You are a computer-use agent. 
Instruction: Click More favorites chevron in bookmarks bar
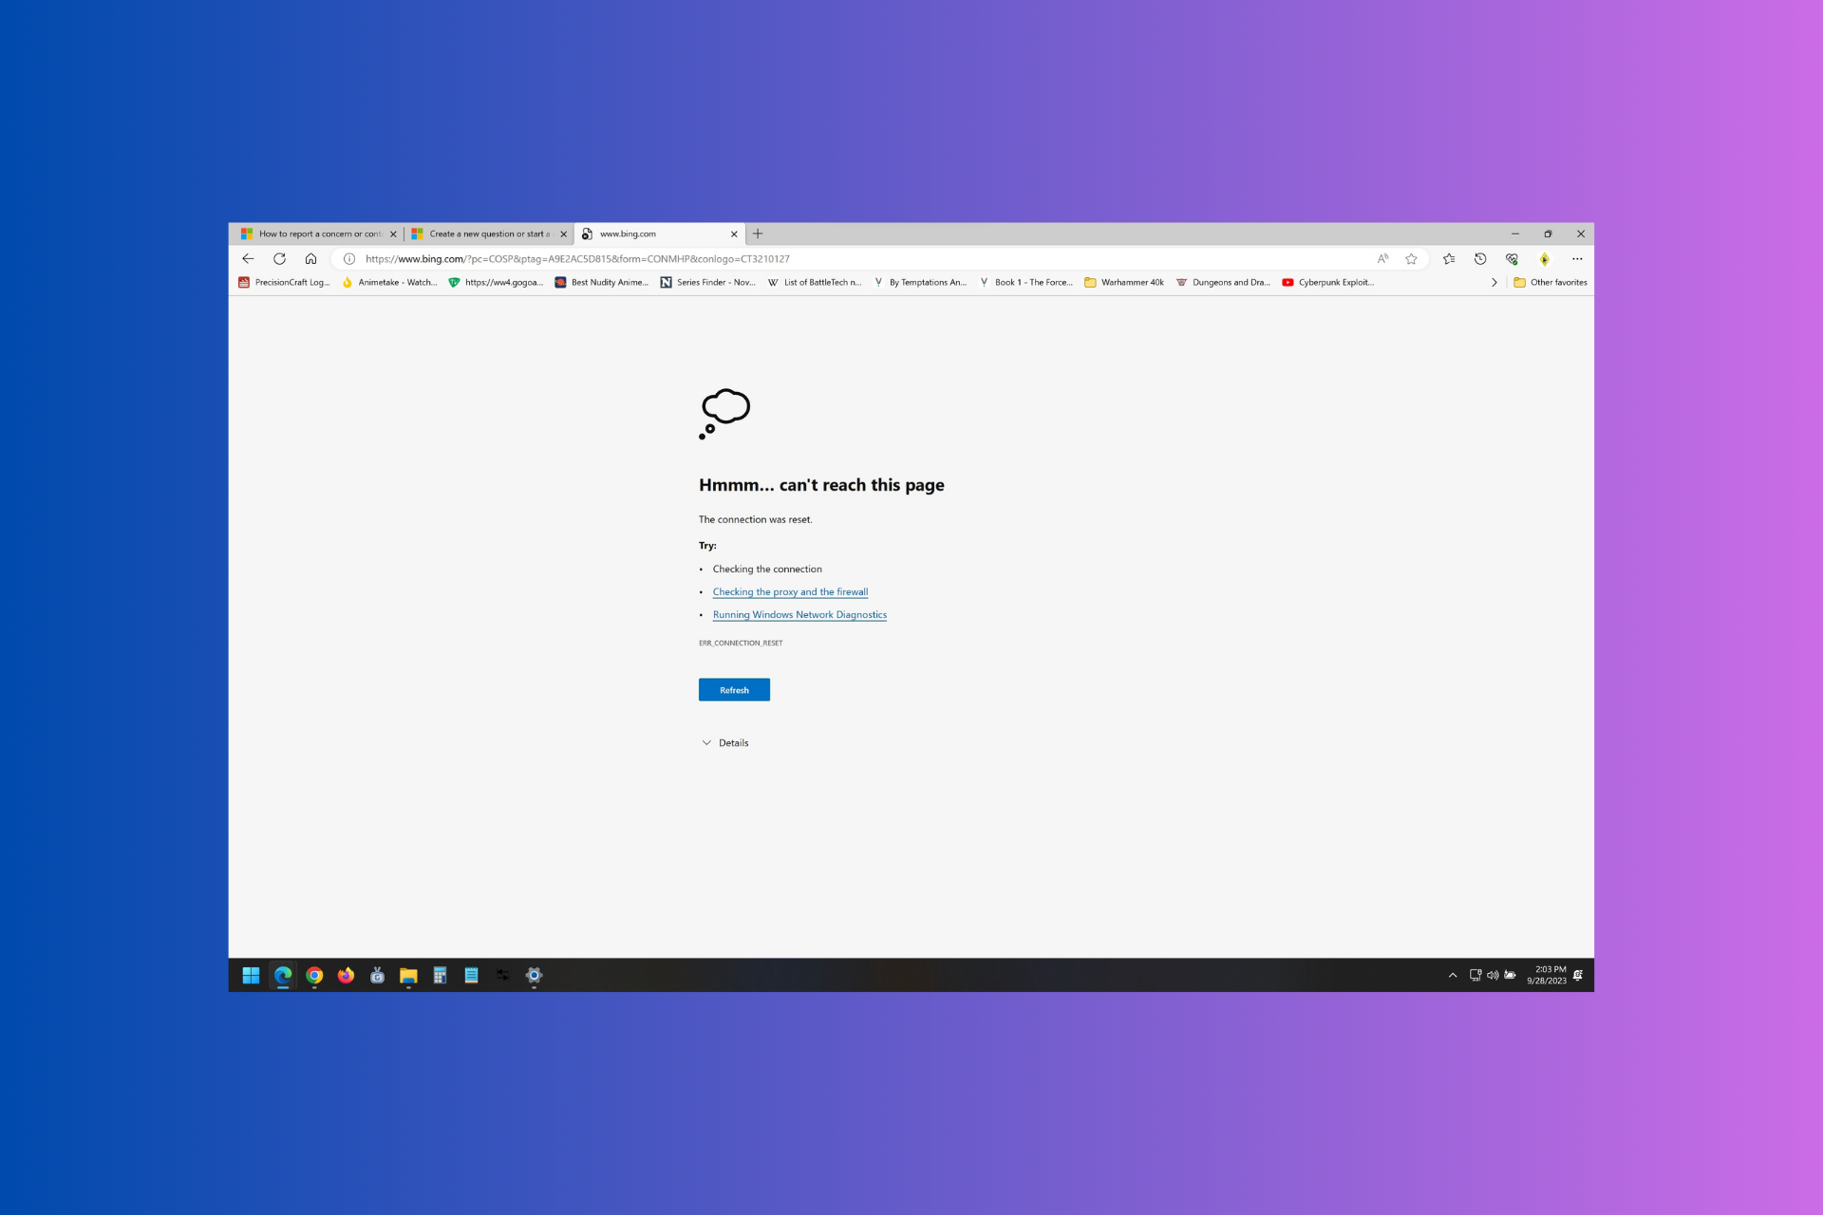[1494, 282]
